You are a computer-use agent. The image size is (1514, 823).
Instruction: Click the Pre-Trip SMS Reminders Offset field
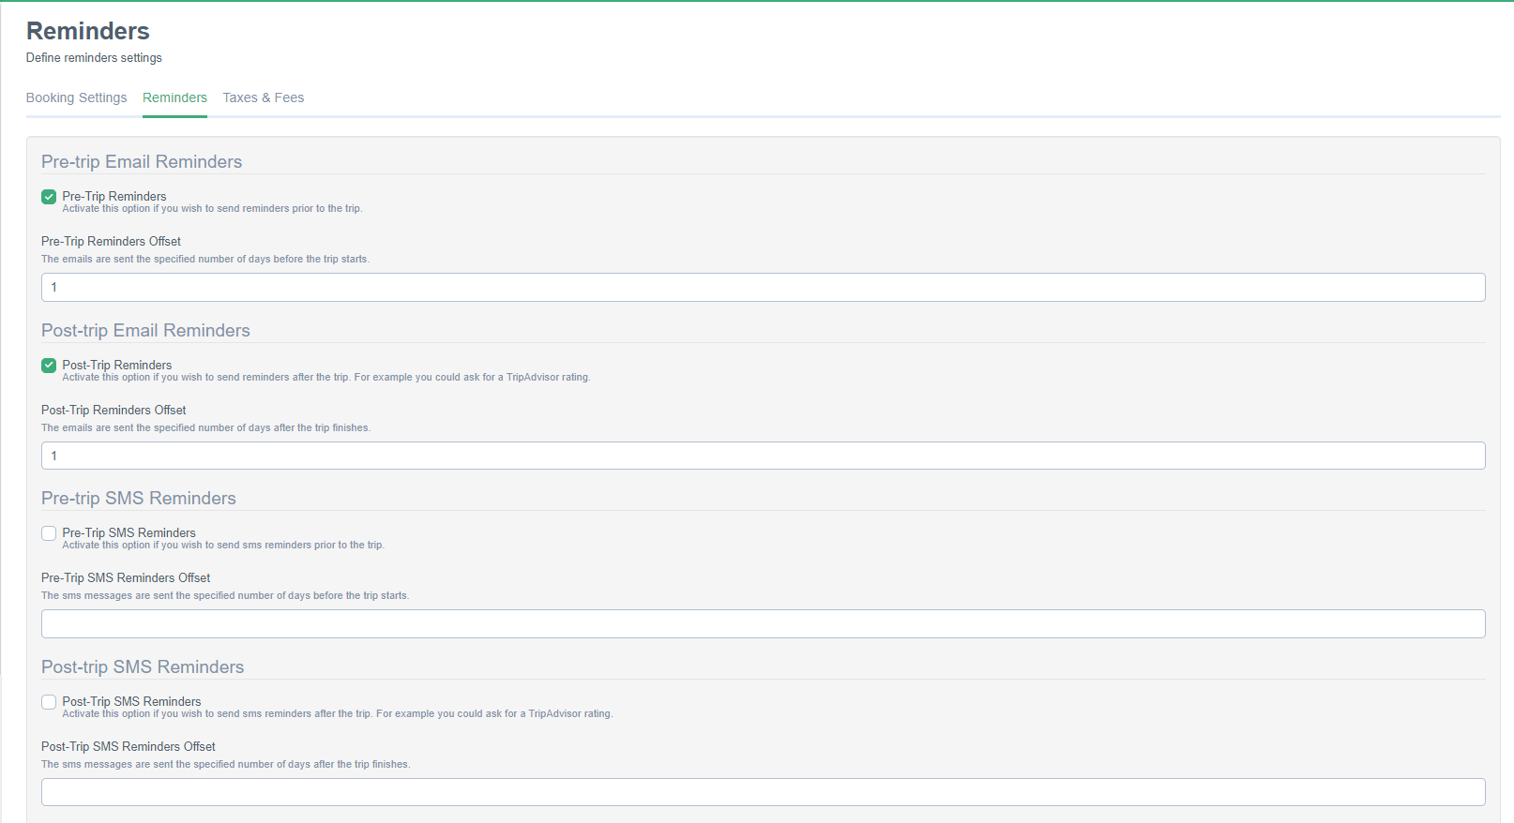(x=763, y=624)
